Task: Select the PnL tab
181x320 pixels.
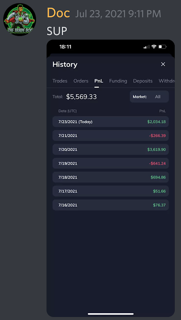Action: (99, 81)
